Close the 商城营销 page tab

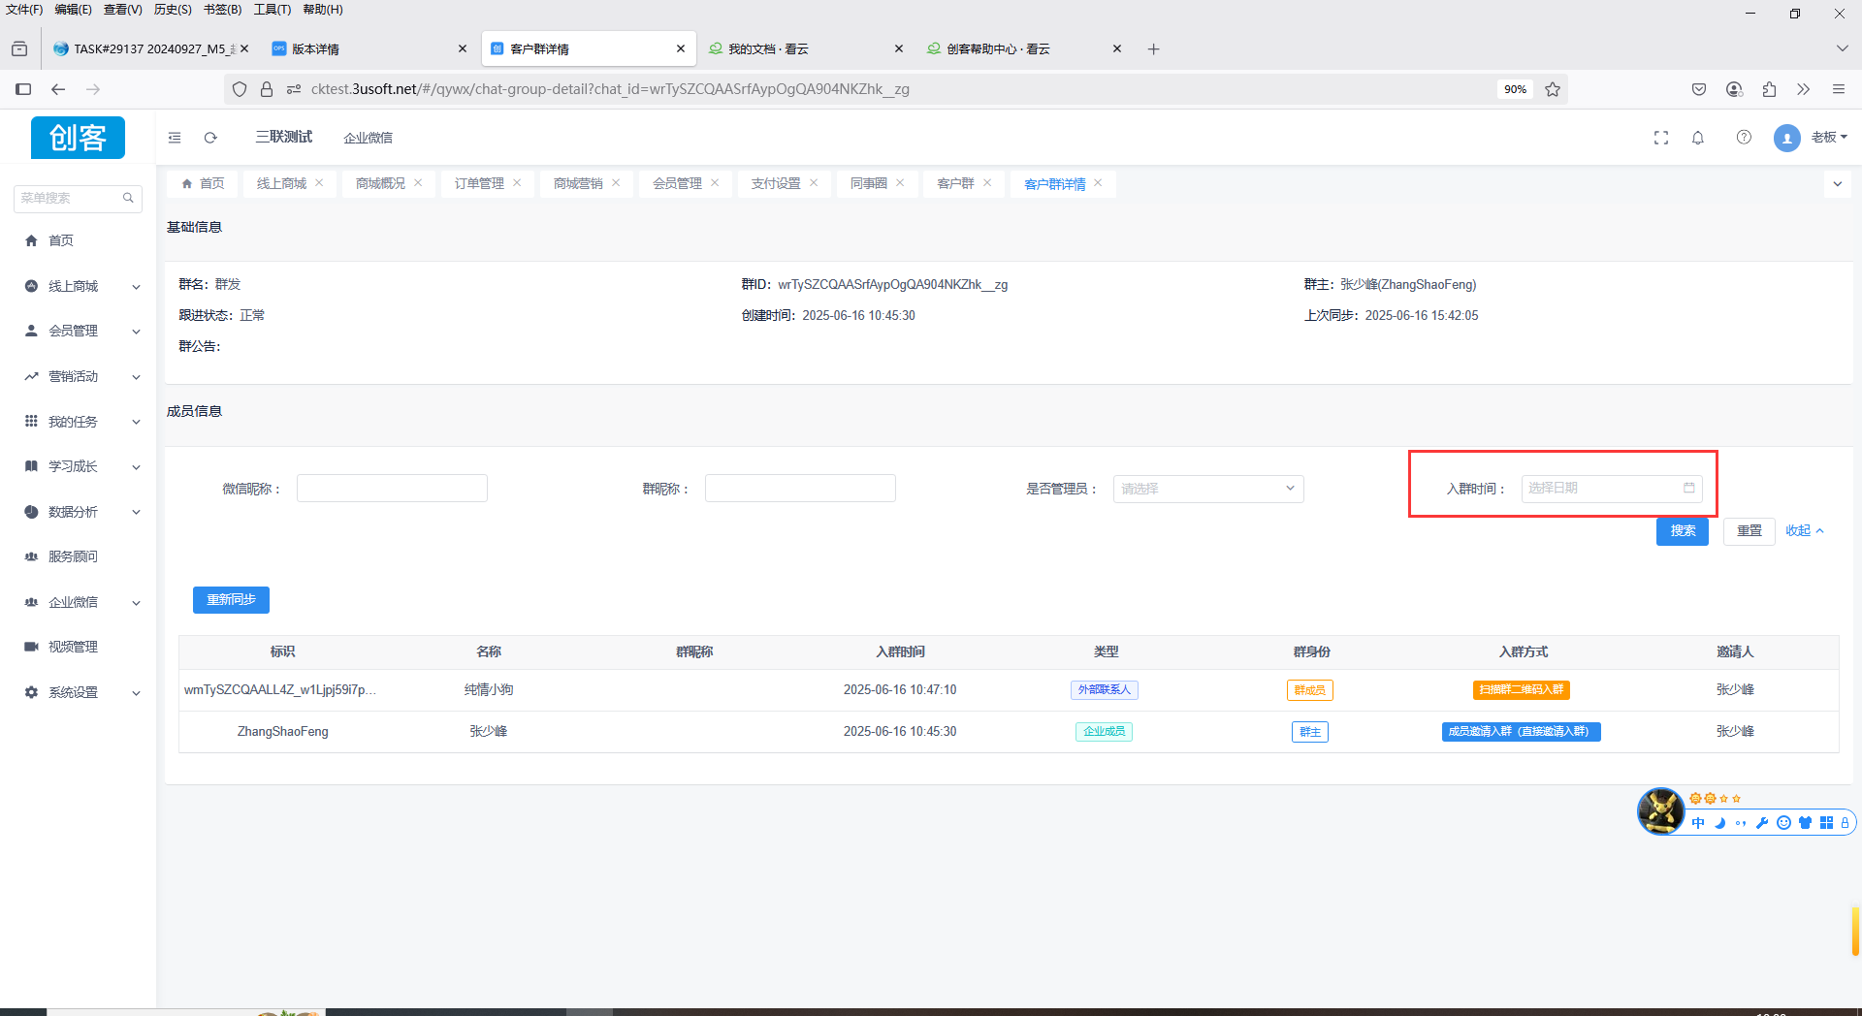tap(616, 183)
